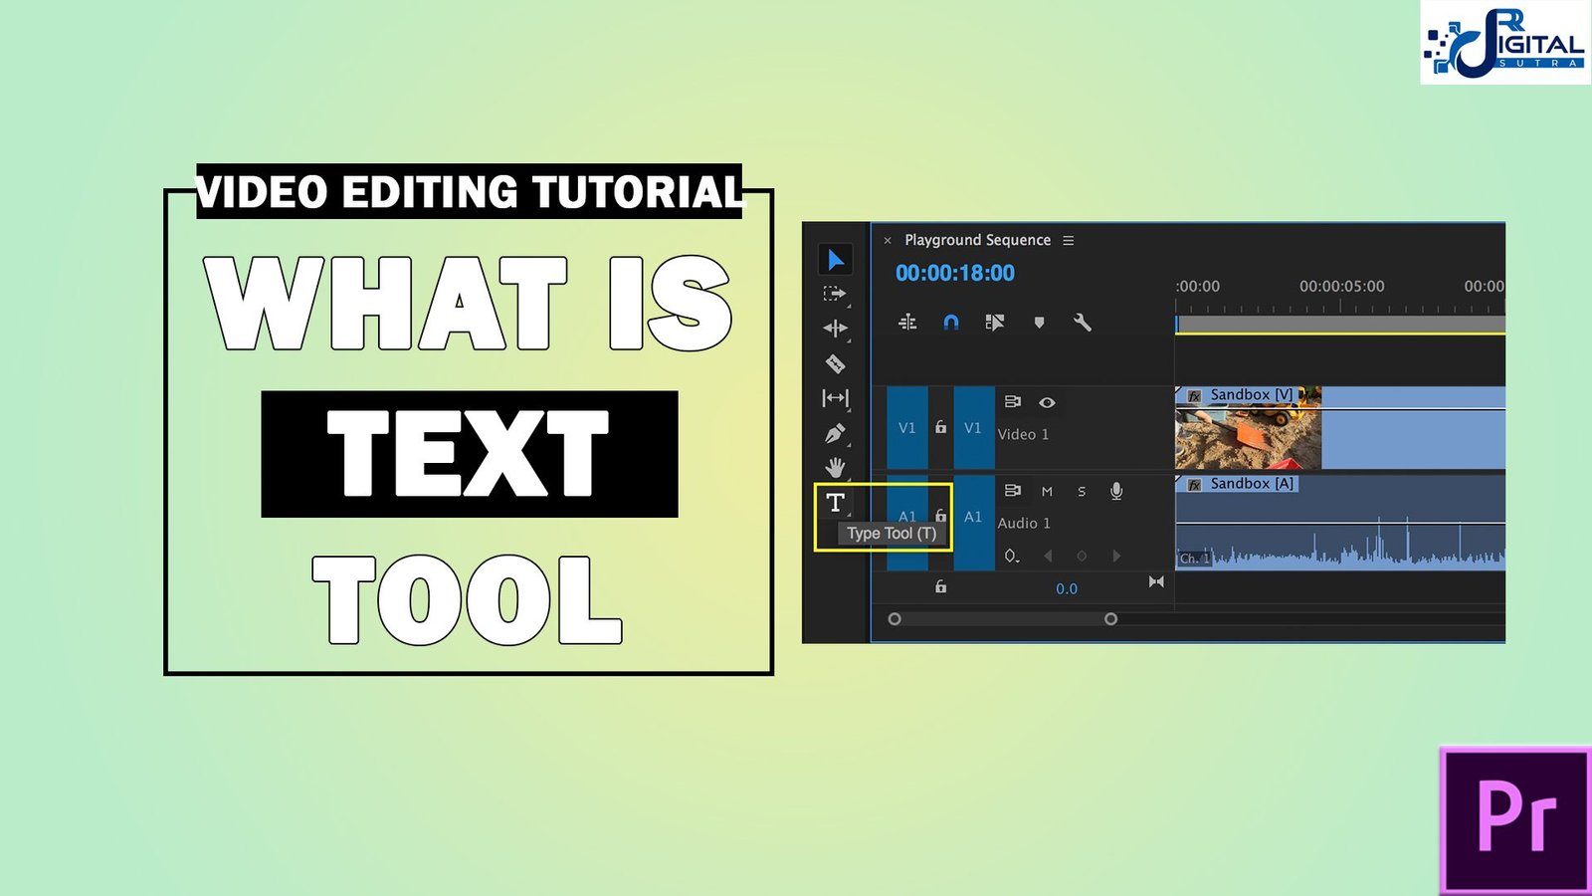Click the voice-over record microphone on Audio 1
This screenshot has width=1592, height=896.
[1116, 491]
